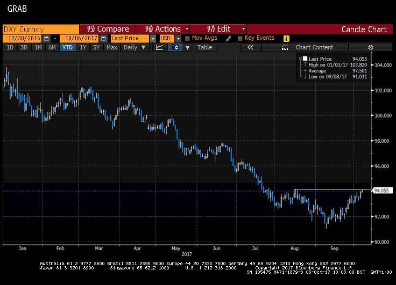Click the GRAB title text

17,9
